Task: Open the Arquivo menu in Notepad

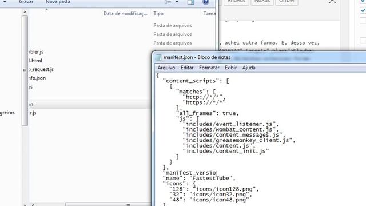Action: pos(166,68)
